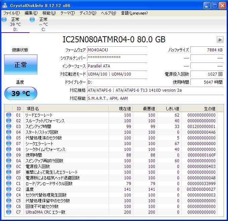
Task: Click the しきい値 column header
Action: click(169, 109)
